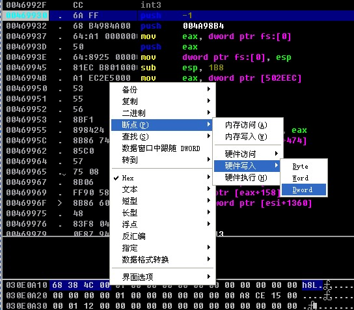Image resolution: width=354 pixels, height=310 pixels.
Task: Toggle the checked Hex display mode
Action: [163, 178]
